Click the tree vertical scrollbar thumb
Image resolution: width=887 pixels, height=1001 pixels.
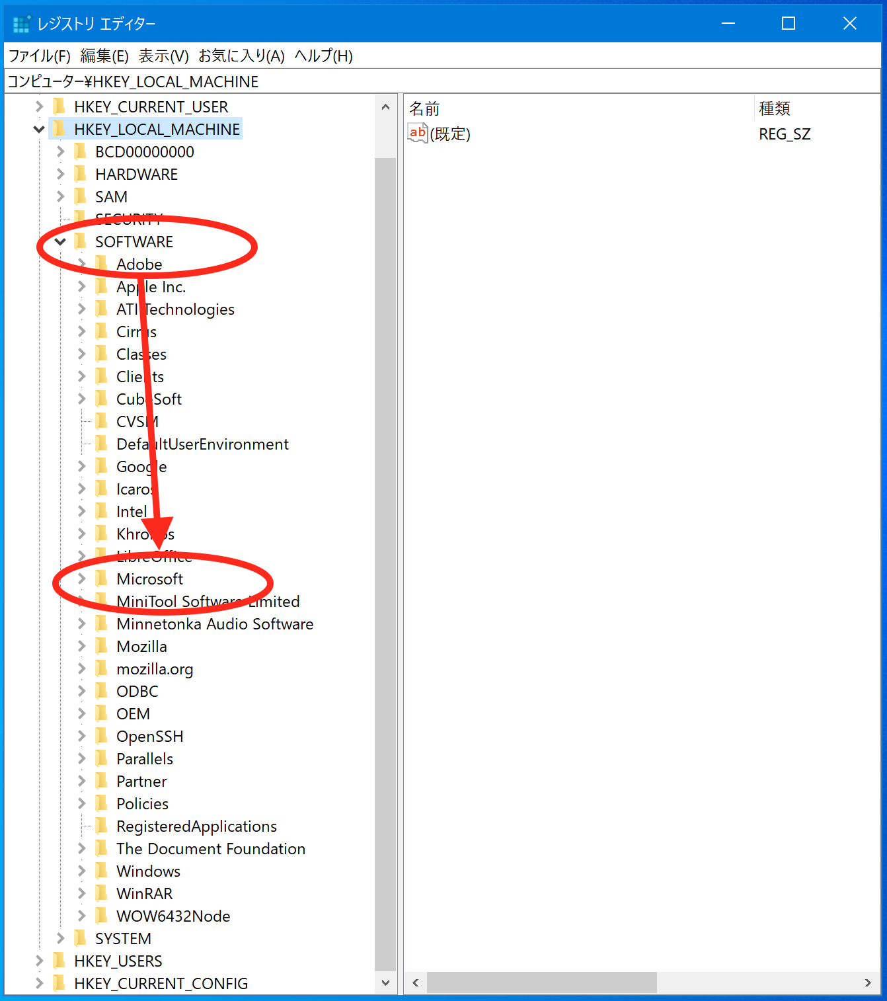click(x=385, y=565)
